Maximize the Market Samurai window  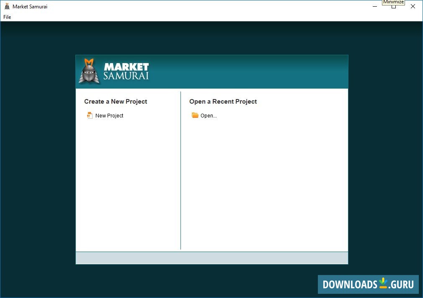click(x=394, y=6)
